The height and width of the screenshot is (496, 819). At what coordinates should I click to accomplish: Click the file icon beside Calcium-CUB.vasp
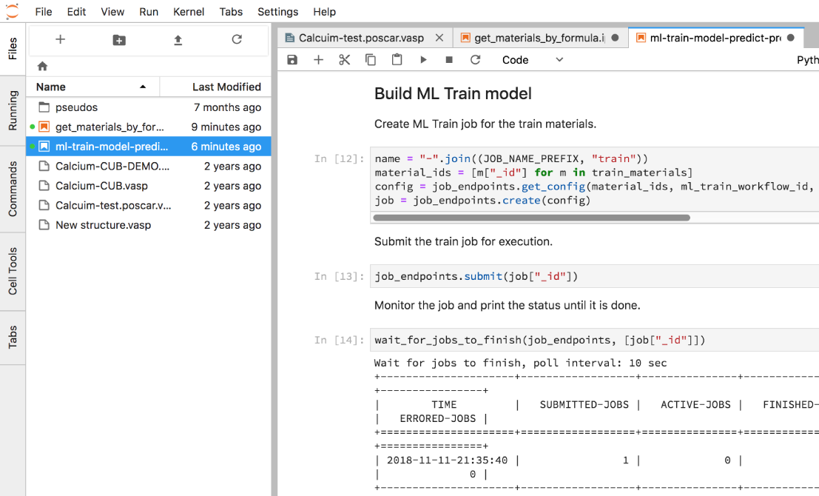pyautogui.click(x=44, y=186)
